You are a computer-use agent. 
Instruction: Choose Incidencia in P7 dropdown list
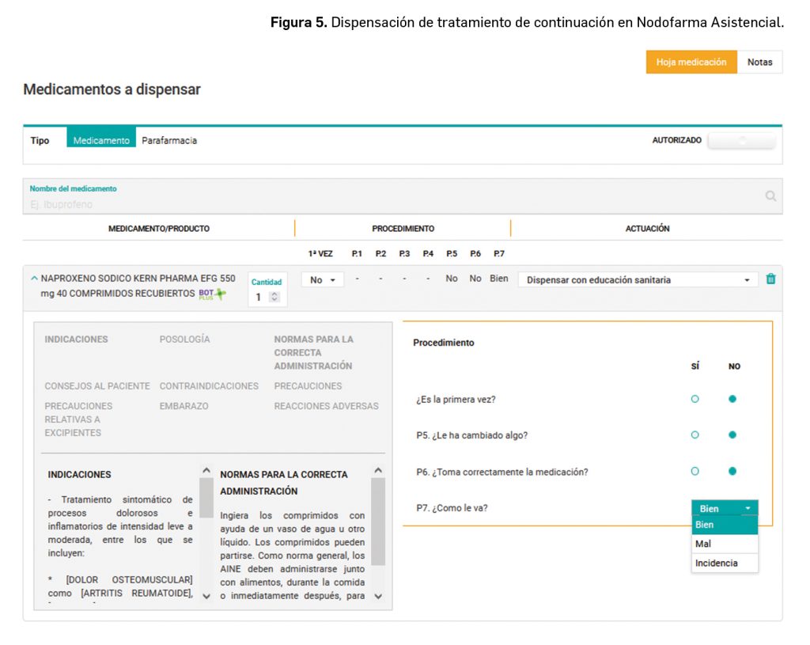click(716, 563)
